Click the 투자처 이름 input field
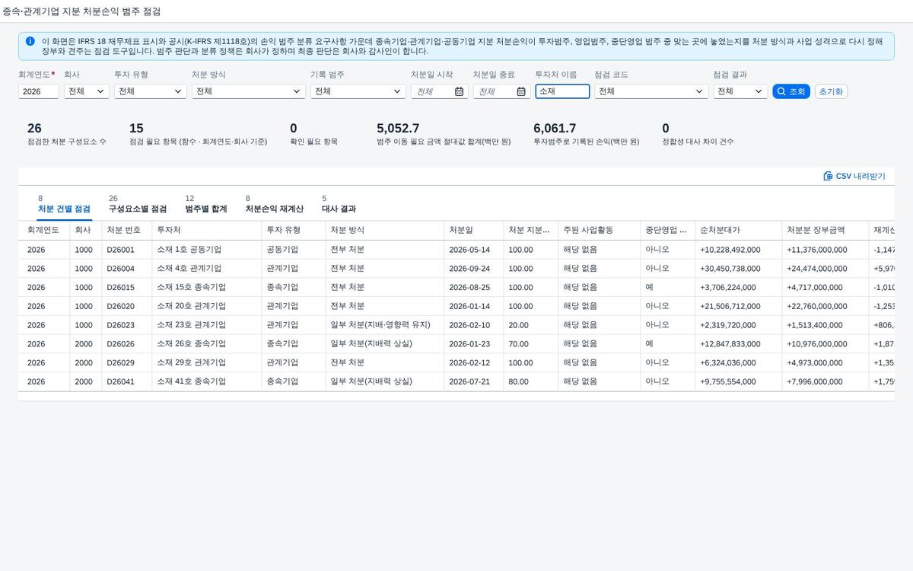 click(562, 91)
